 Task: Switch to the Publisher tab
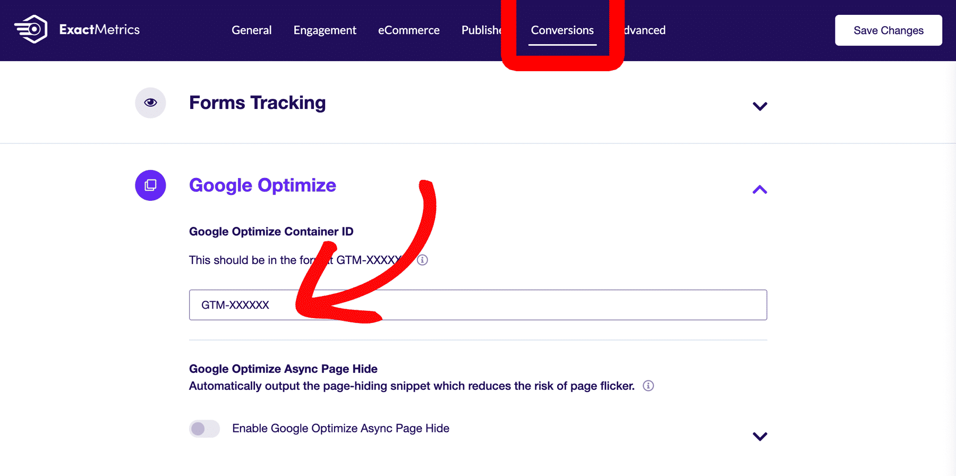pos(481,30)
